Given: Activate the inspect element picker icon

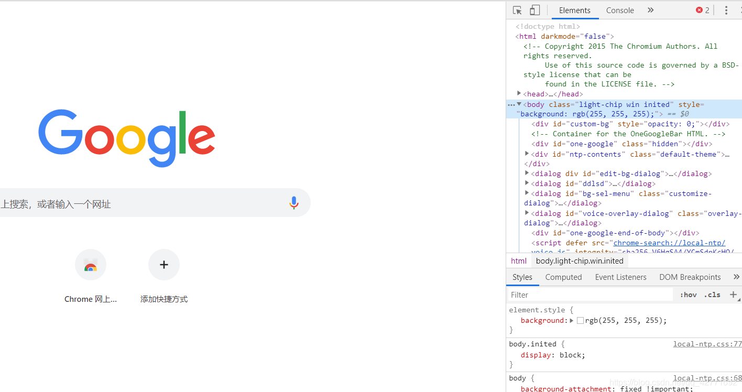Looking at the screenshot, I should pyautogui.click(x=517, y=10).
